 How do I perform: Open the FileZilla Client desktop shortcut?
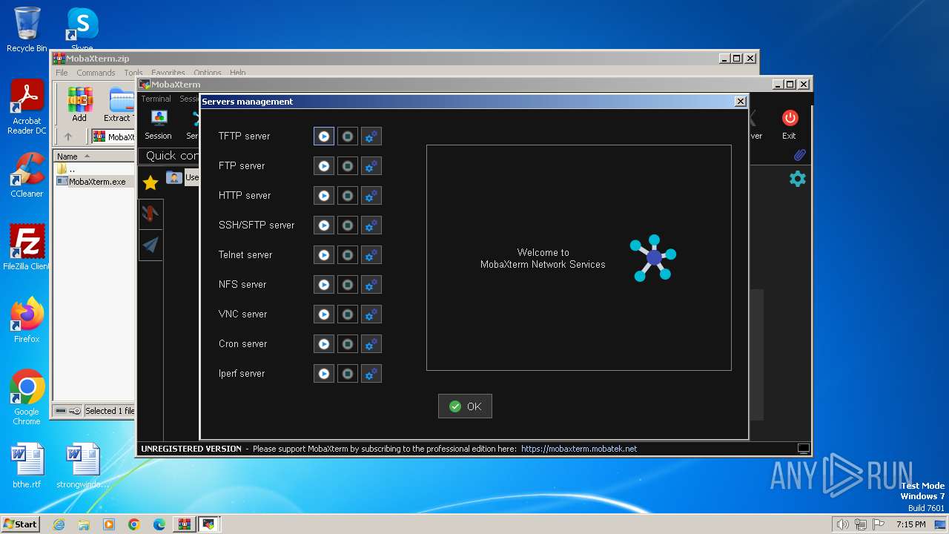tap(27, 248)
